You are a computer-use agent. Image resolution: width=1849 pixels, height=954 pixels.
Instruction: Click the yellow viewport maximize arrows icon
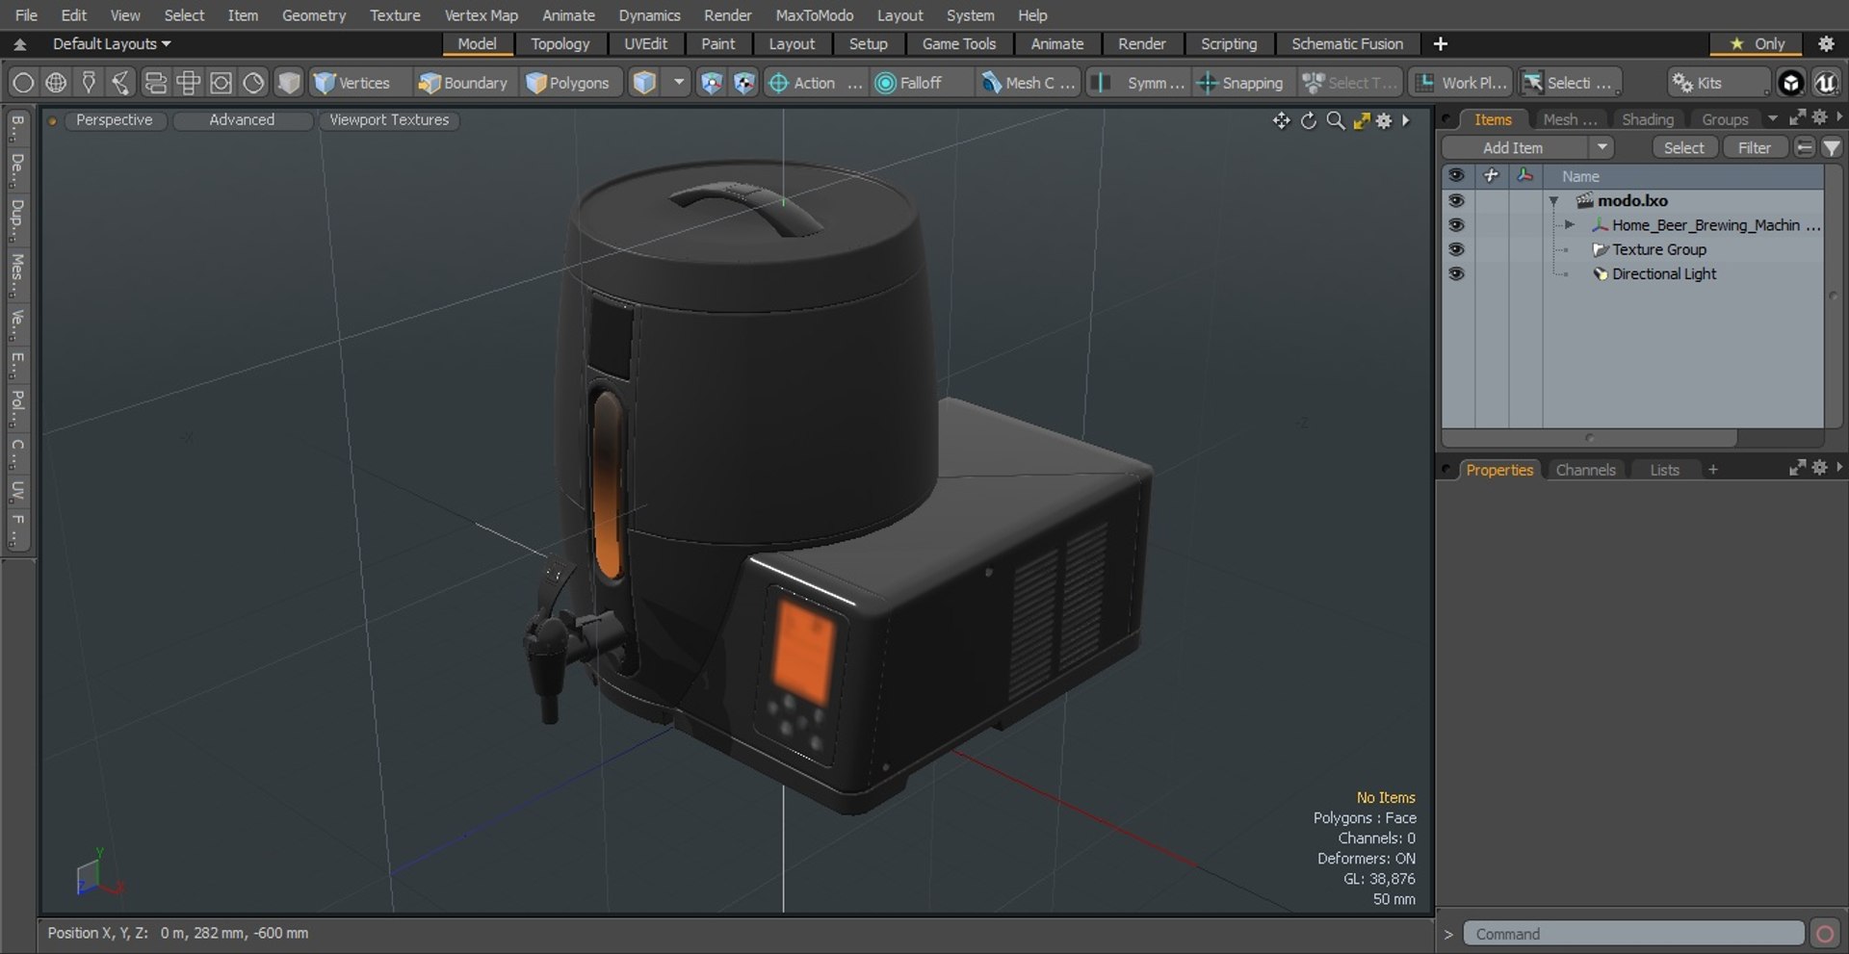point(1361,120)
